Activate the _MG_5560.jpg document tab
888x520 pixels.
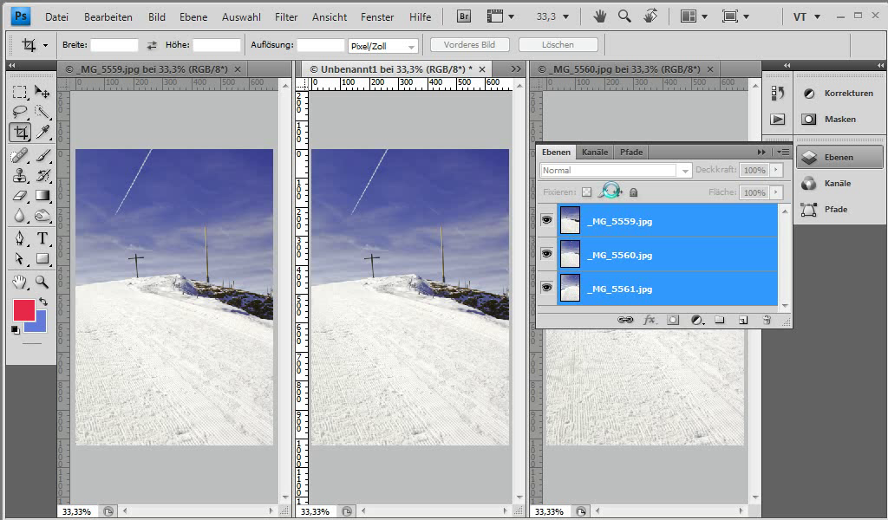pos(618,69)
